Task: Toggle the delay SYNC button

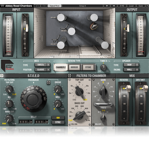Action: click(x=58, y=122)
